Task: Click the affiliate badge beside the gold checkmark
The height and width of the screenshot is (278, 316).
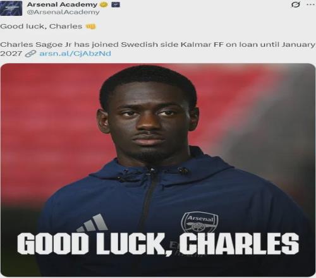Action: pos(116,4)
